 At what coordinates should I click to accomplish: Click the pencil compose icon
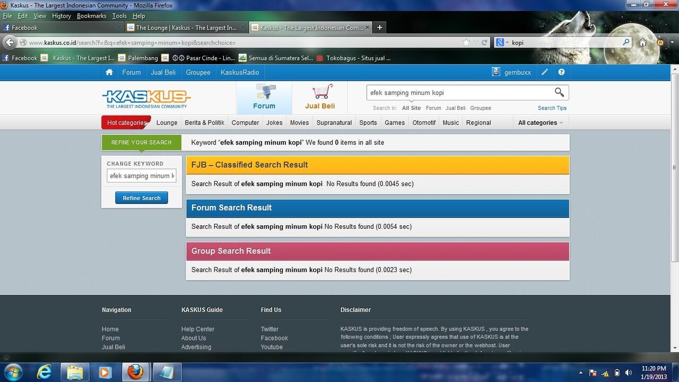click(x=544, y=72)
